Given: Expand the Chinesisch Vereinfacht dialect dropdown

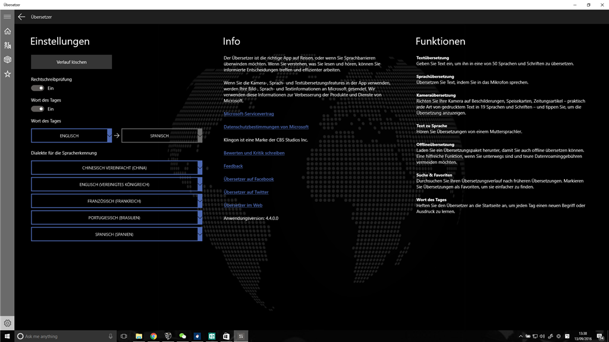Looking at the screenshot, I should (116, 167).
